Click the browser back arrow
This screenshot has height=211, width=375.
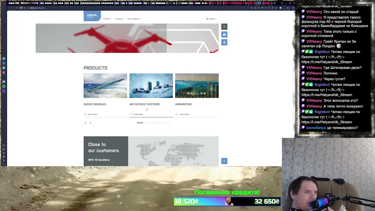pos(8,8)
